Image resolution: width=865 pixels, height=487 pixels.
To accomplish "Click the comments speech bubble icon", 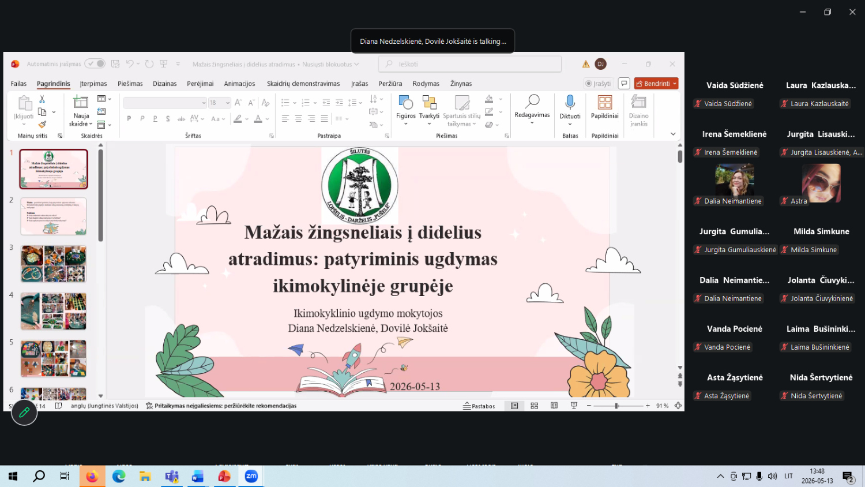I will pyautogui.click(x=624, y=84).
